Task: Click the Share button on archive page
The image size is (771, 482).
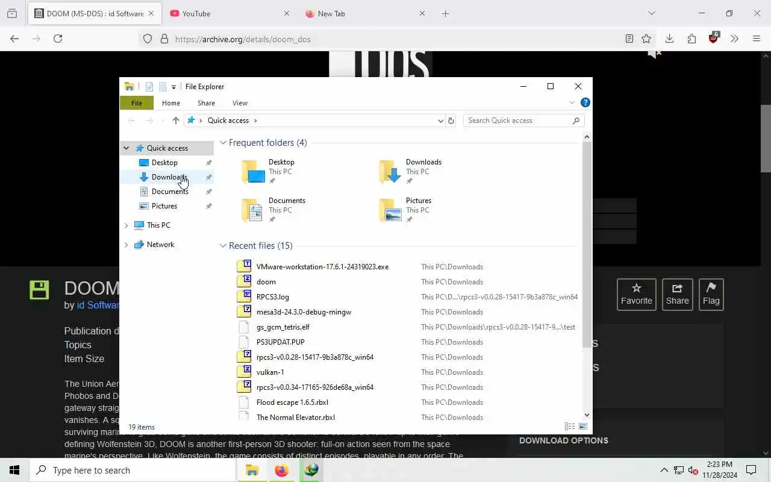Action: point(677,295)
